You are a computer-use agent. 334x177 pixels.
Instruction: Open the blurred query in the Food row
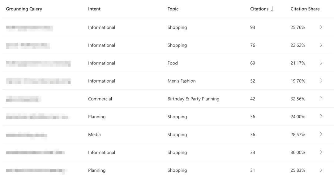point(38,64)
